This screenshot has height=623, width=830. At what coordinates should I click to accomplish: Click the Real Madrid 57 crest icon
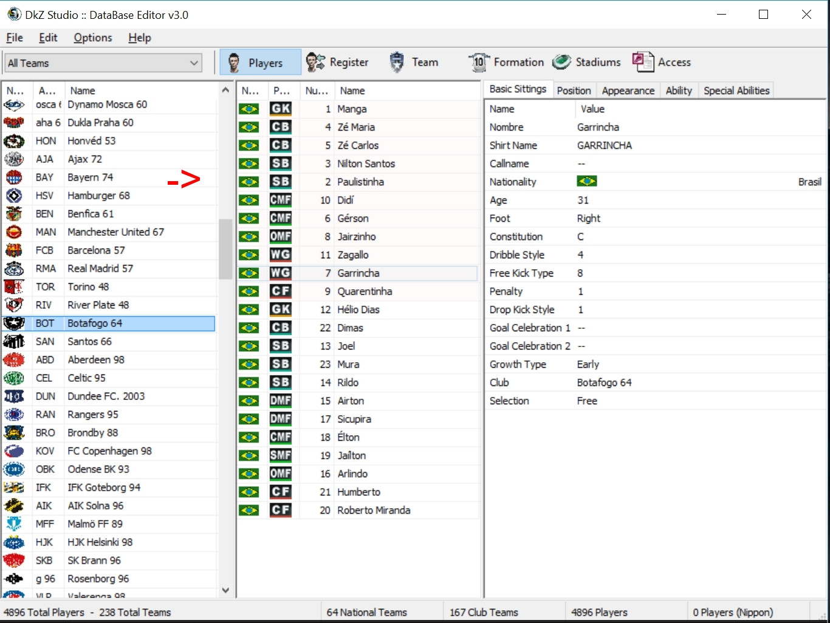[x=14, y=269]
